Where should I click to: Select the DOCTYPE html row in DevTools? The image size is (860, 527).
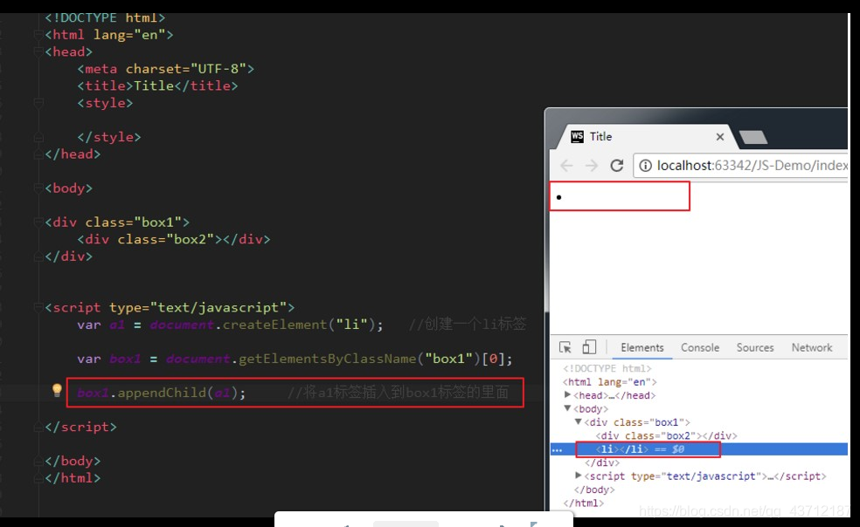click(x=607, y=368)
